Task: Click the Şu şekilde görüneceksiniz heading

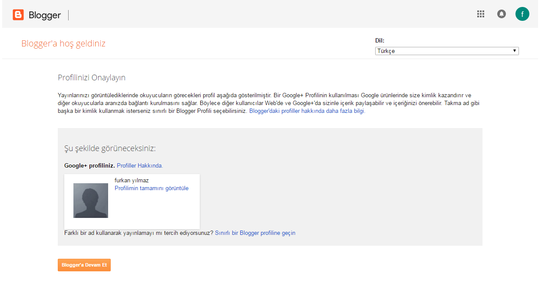Action: 110,148
